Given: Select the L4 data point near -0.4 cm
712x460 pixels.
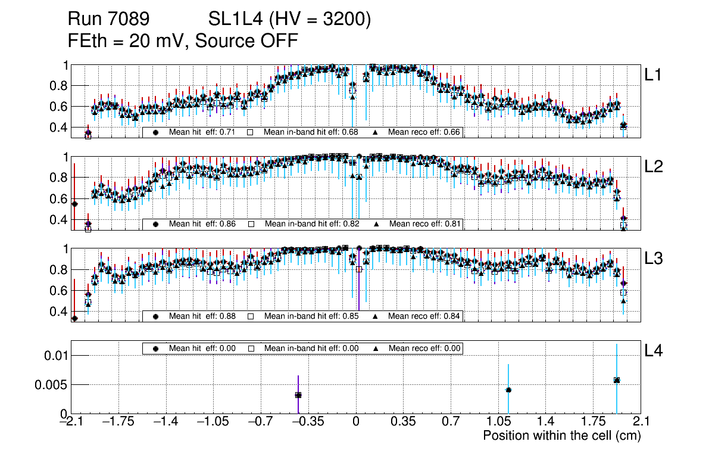Looking at the screenshot, I should pos(298,395).
